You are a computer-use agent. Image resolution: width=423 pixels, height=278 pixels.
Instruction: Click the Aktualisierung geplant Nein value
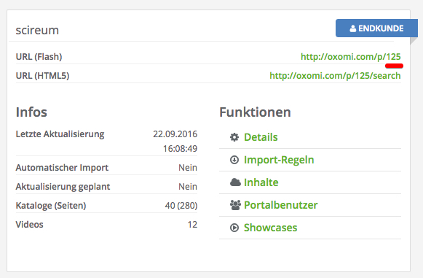click(x=188, y=187)
